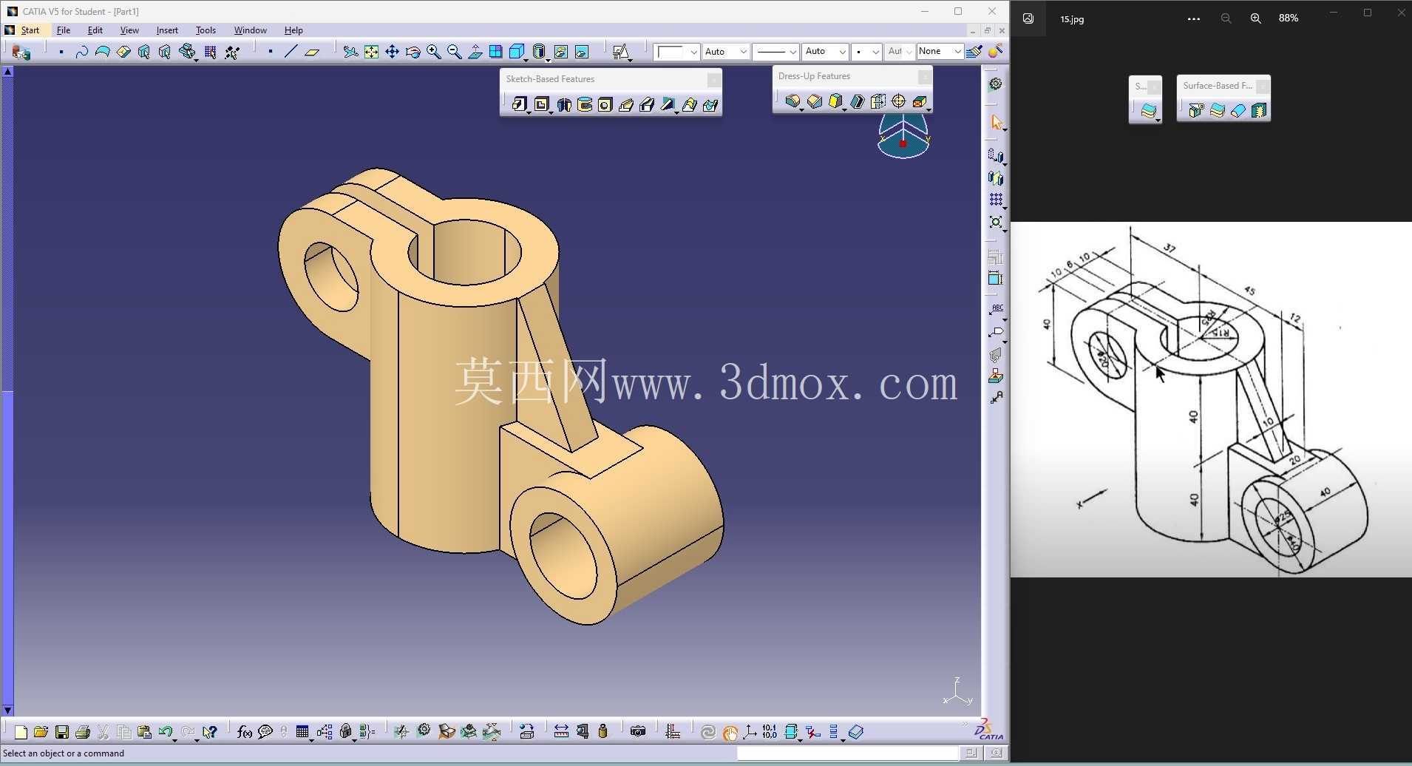Select the Groove tool in Sketch-Based Features
The width and height of the screenshot is (1412, 766).
(585, 104)
